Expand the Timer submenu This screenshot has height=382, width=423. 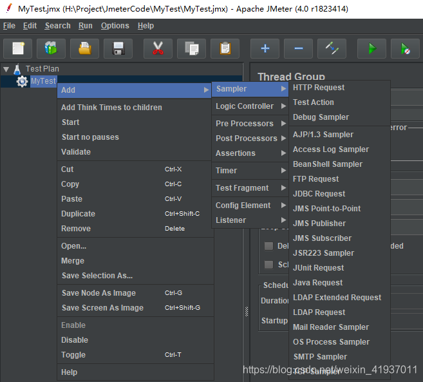tap(250, 170)
